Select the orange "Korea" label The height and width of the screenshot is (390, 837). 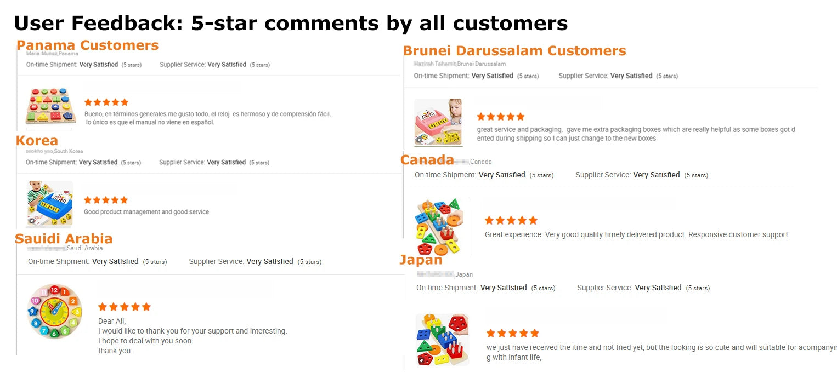coord(37,141)
